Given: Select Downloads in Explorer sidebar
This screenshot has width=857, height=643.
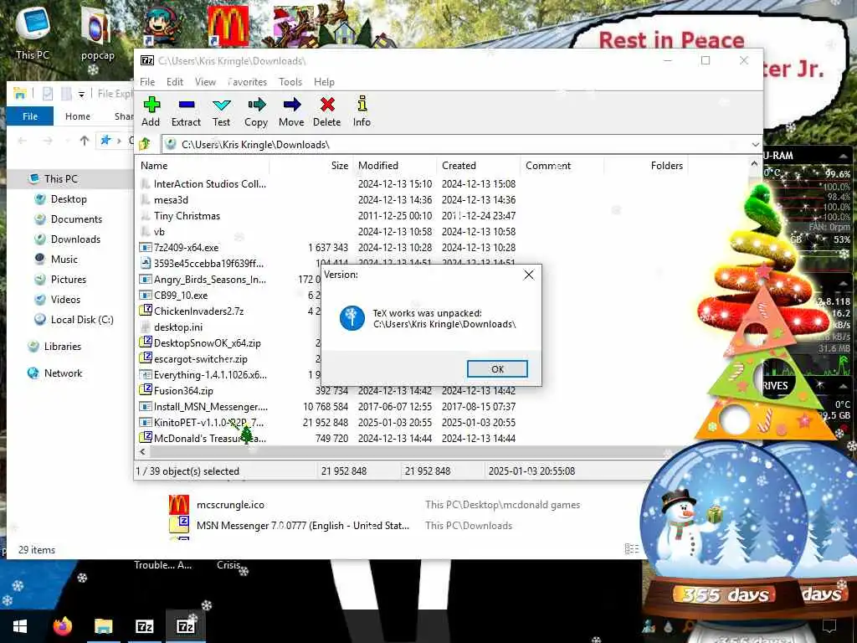Looking at the screenshot, I should tap(75, 239).
